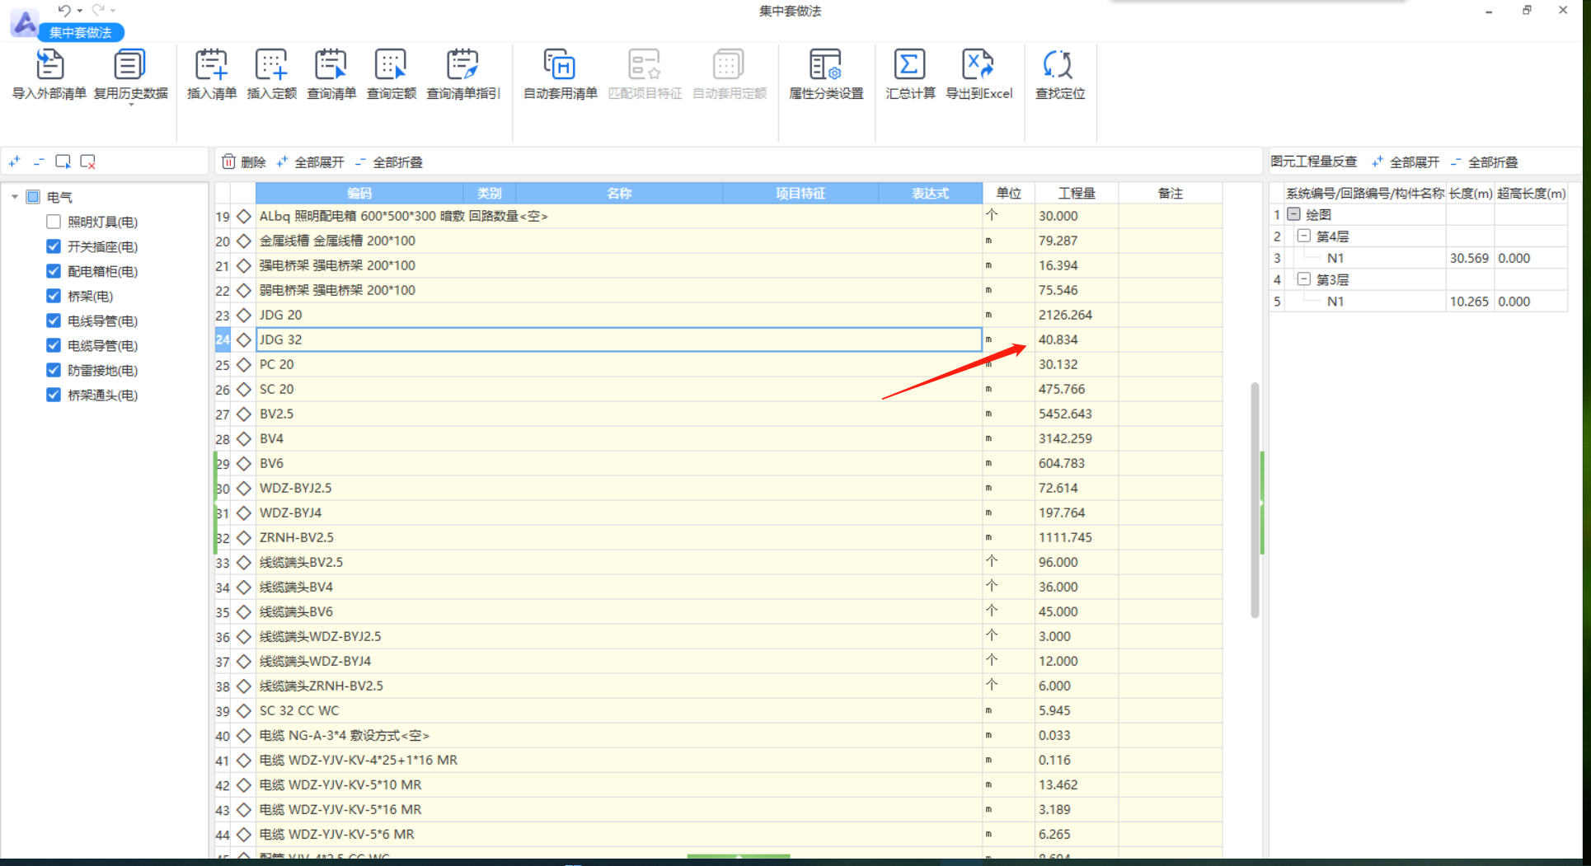The height and width of the screenshot is (866, 1591).
Task: Click 导出到Excel export icon
Action: 979,64
